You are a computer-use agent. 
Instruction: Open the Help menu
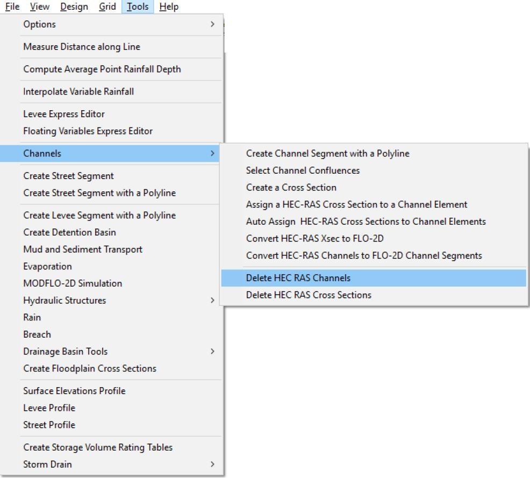pos(169,7)
